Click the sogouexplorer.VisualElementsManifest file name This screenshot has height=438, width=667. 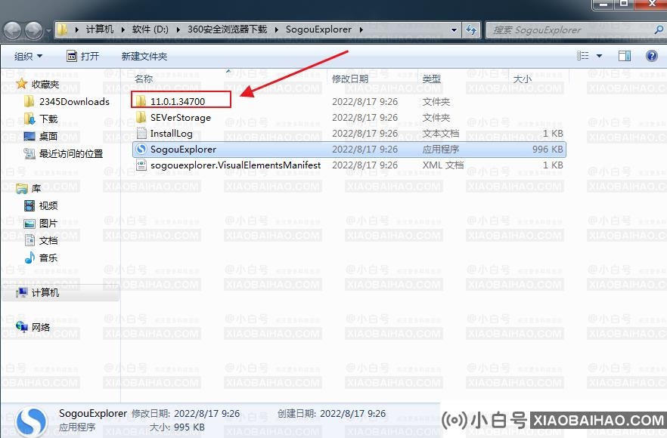point(235,165)
